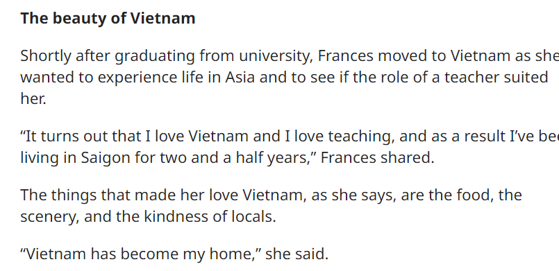Click 'Vietnam has become' in last quote

coord(99,254)
